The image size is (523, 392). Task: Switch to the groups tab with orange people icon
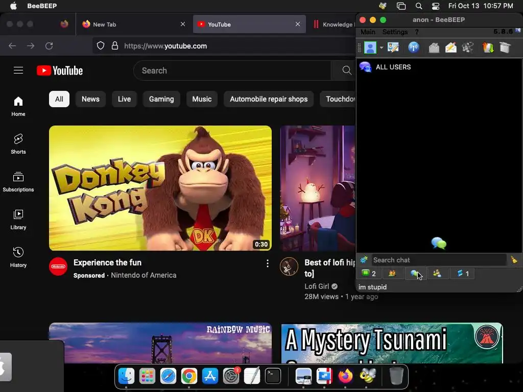point(392,274)
